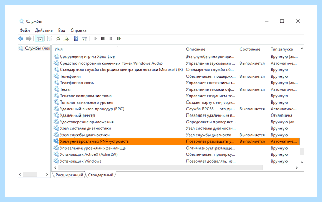This screenshot has width=322, height=202.
Task: Click gear icon of Сохранение игр на Xbox Live
Action: click(57, 56)
